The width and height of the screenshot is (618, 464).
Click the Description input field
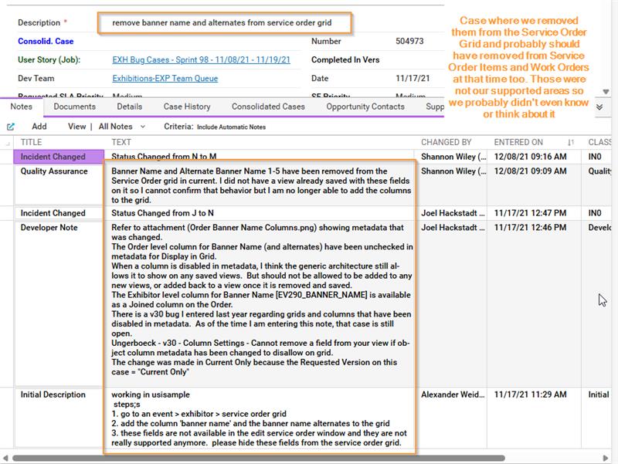(x=224, y=23)
